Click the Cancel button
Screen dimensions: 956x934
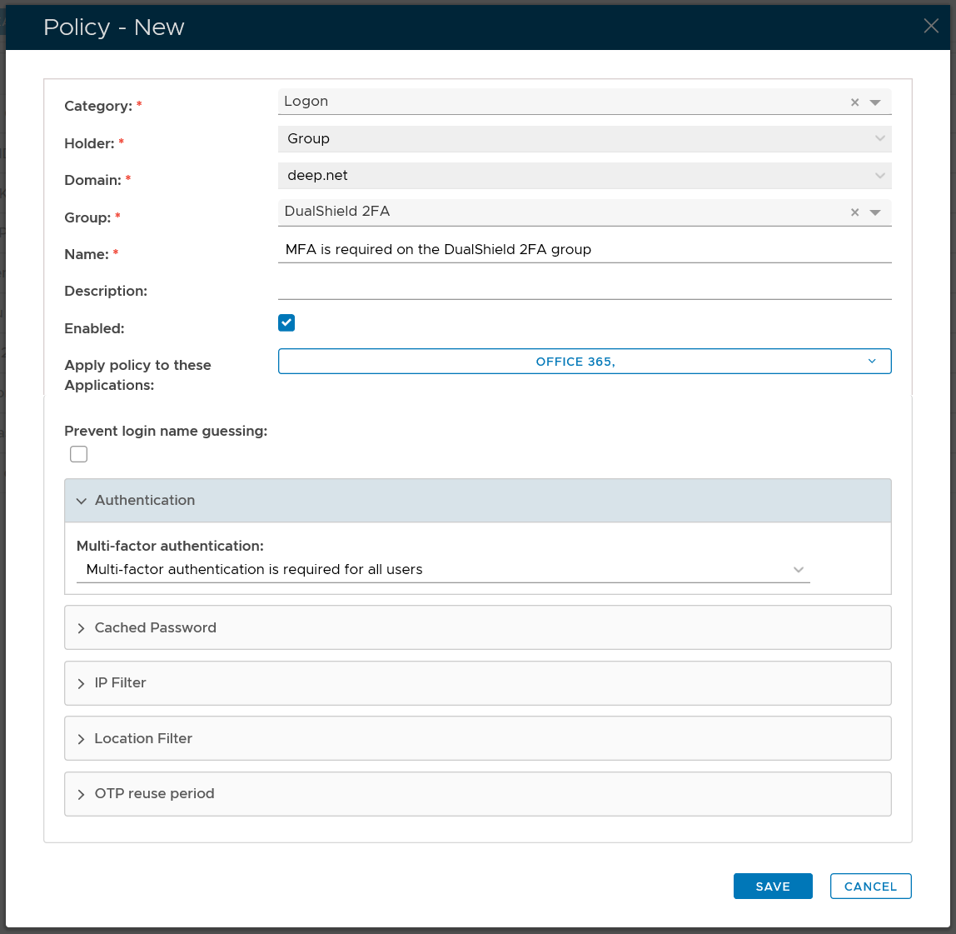click(x=870, y=887)
